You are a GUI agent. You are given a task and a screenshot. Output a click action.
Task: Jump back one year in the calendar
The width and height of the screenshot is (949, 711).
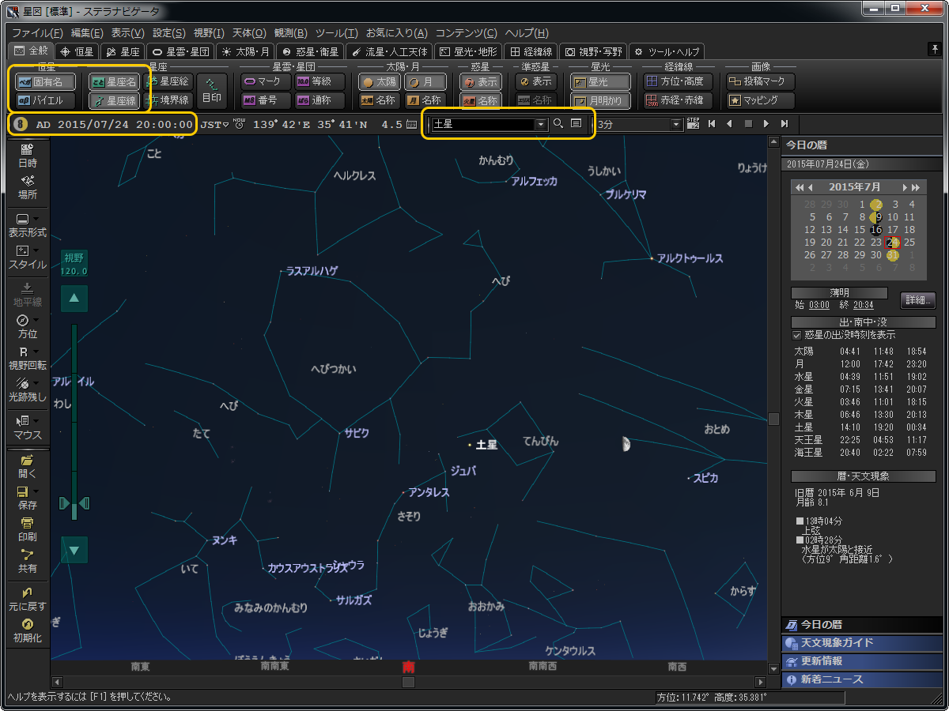799,187
